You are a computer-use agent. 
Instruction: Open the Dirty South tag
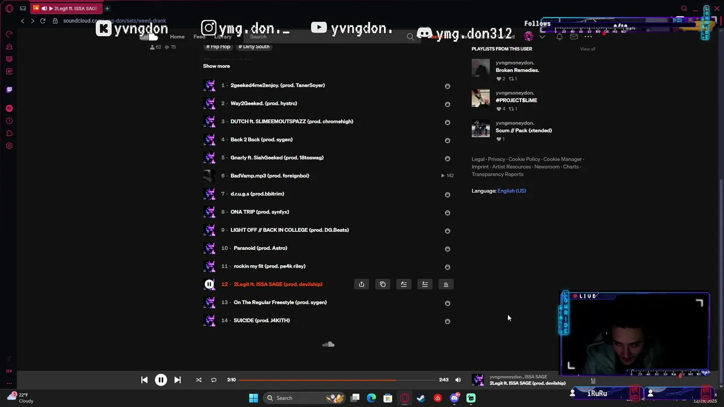click(x=254, y=47)
